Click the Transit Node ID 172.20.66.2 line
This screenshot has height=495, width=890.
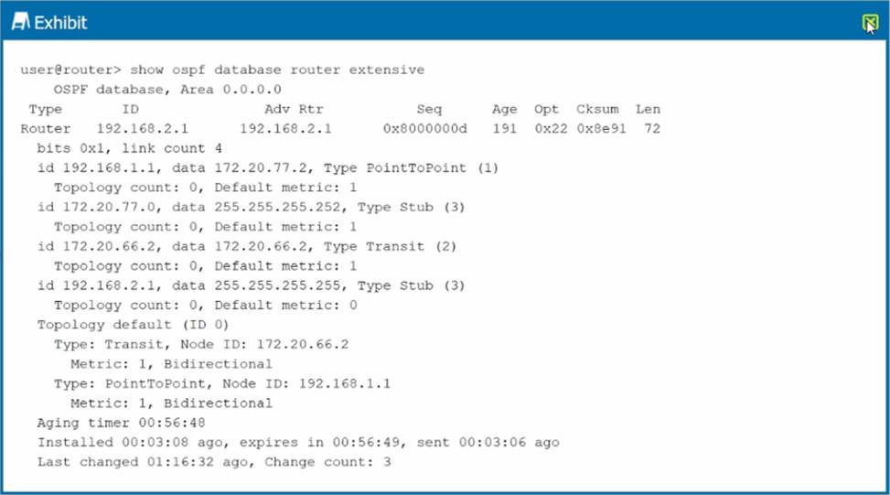click(201, 344)
